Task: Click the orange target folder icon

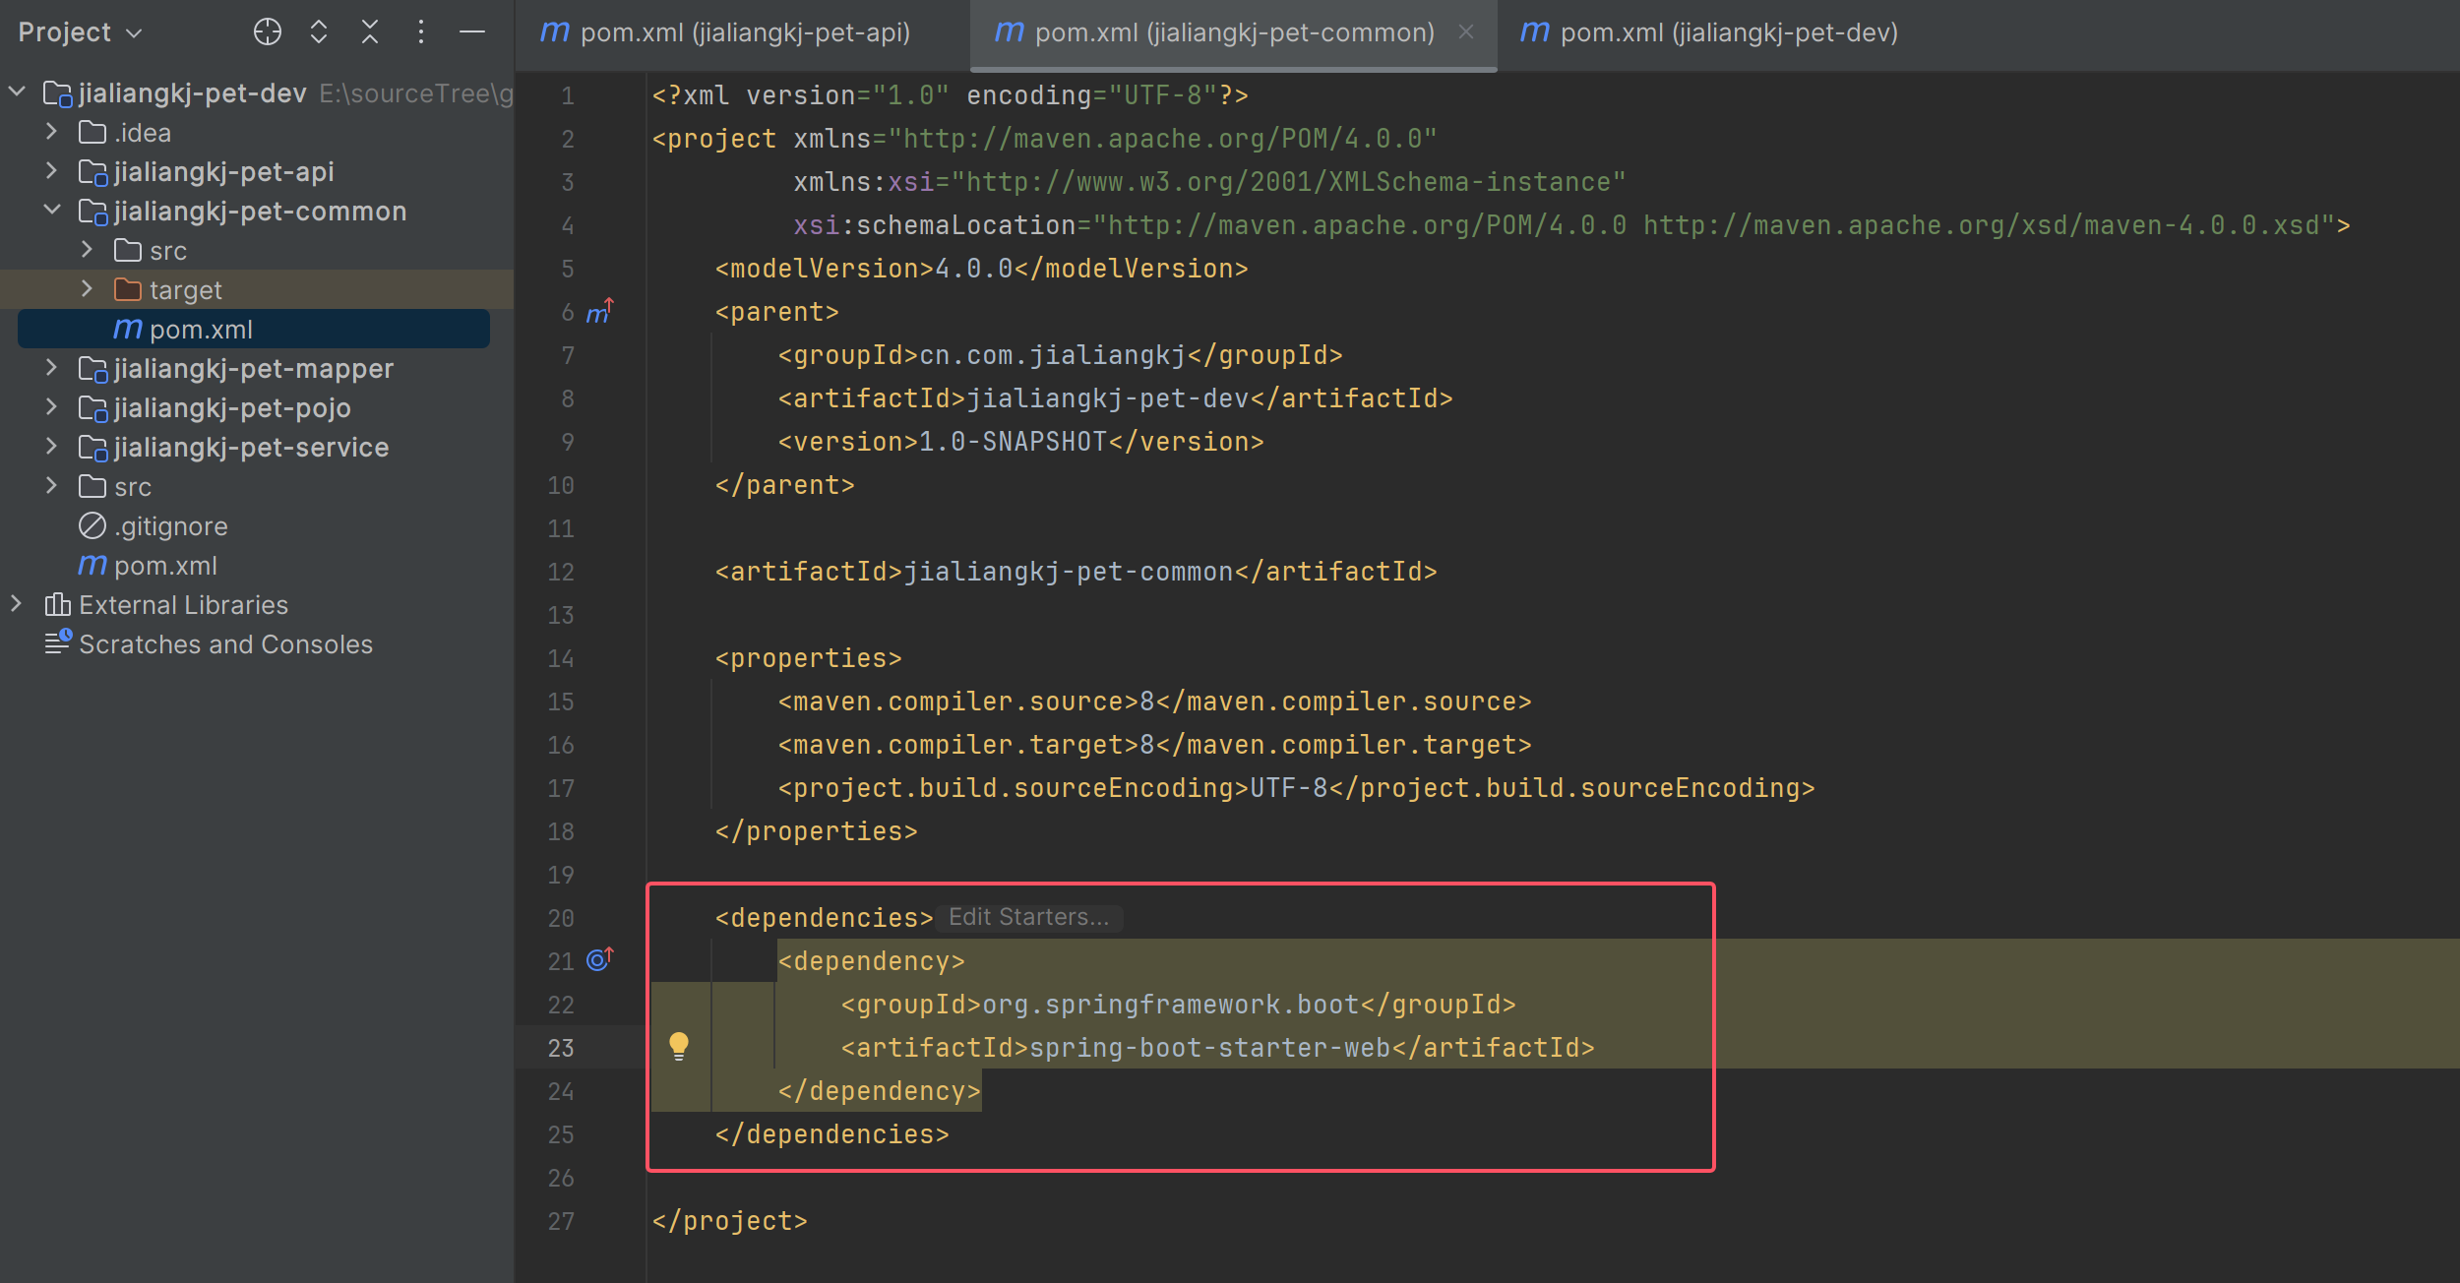Action: tap(128, 289)
